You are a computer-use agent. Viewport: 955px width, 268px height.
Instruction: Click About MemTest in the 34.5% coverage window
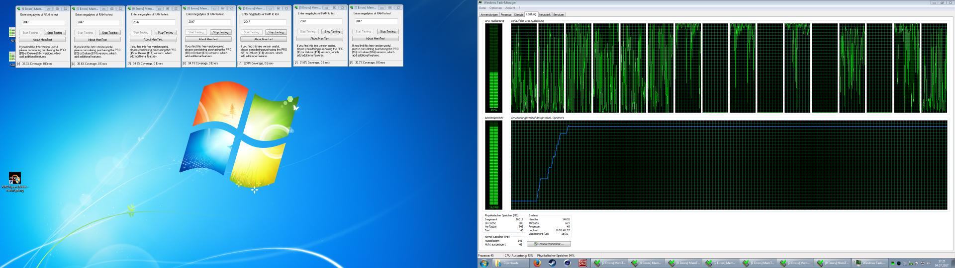coord(154,39)
